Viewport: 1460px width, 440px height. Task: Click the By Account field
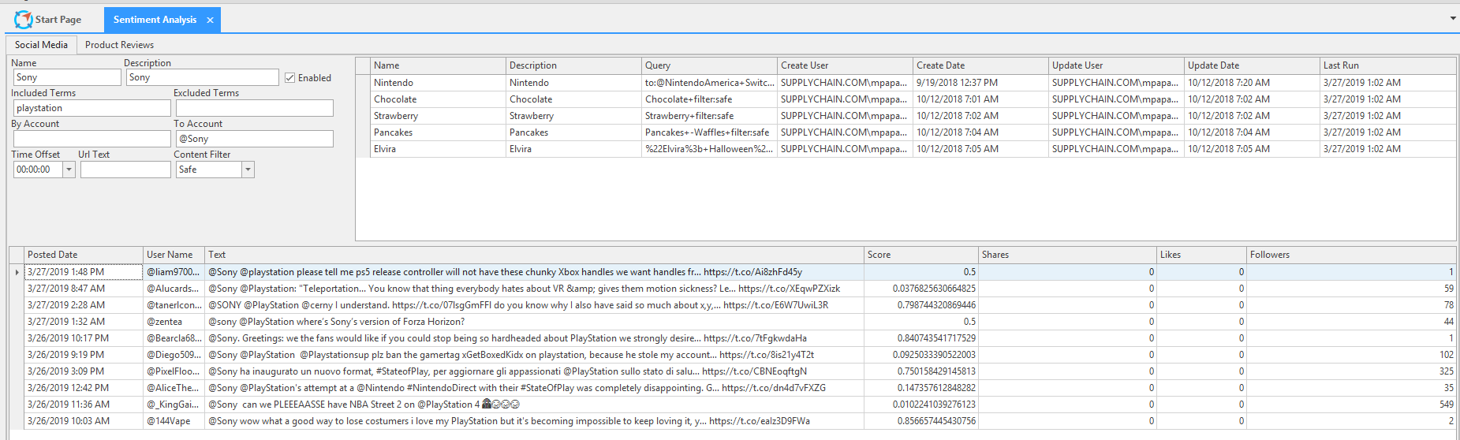click(91, 139)
